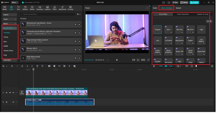Click the delete trash icon in timeline toolbar
Viewport: 216px width, 114px height.
click(37, 66)
